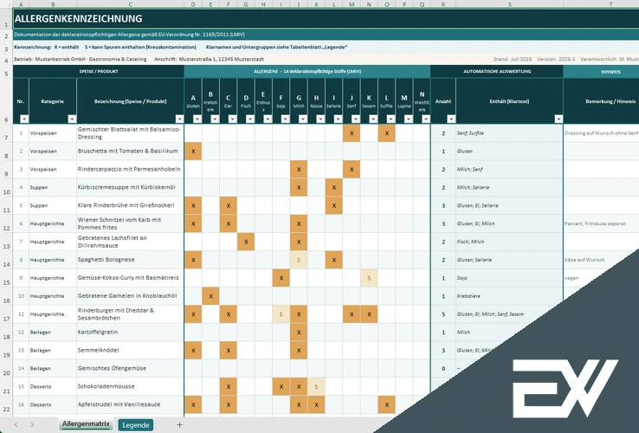Open the I Sellerie filter dropdown
This screenshot has width=639, height=433.
(338, 119)
